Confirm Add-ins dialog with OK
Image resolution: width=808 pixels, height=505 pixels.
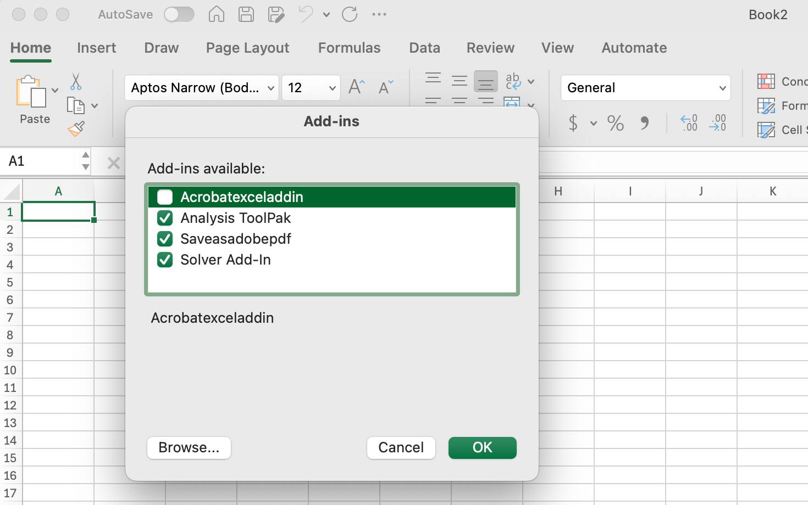[x=483, y=447]
